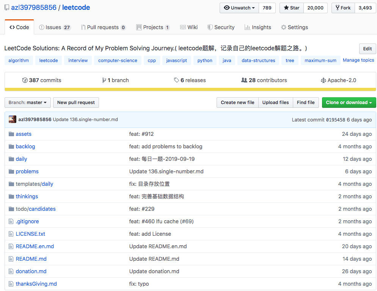Viewport: 377px width, 291px height.
Task: Open the Projects tab
Action: pos(153,27)
